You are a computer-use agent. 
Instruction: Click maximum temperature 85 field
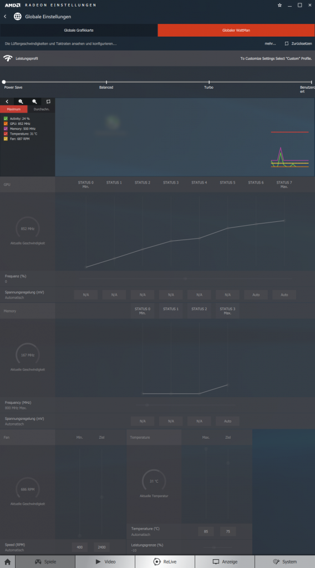206,531
